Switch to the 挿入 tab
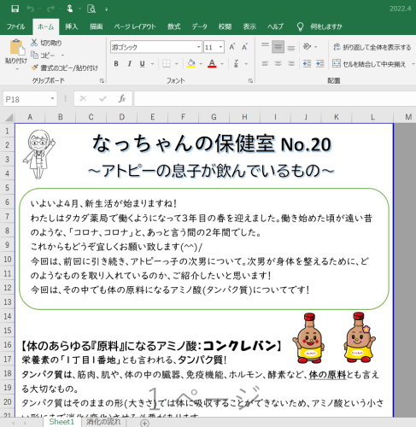Image resolution: width=416 pixels, height=427 pixels. pos(71,26)
